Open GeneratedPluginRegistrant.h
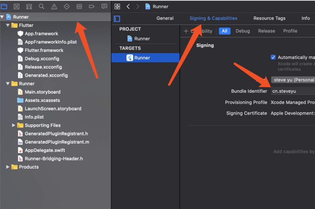Screen dimensions: 315x209 coord(56,134)
